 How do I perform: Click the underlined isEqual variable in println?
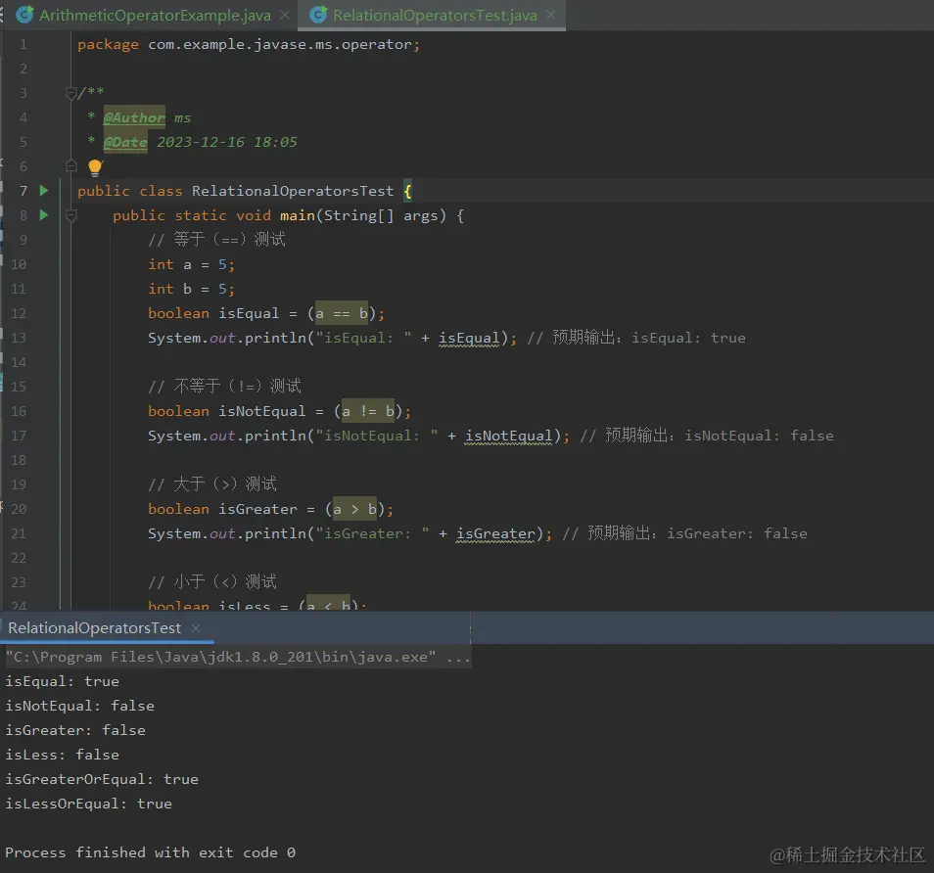coord(469,339)
